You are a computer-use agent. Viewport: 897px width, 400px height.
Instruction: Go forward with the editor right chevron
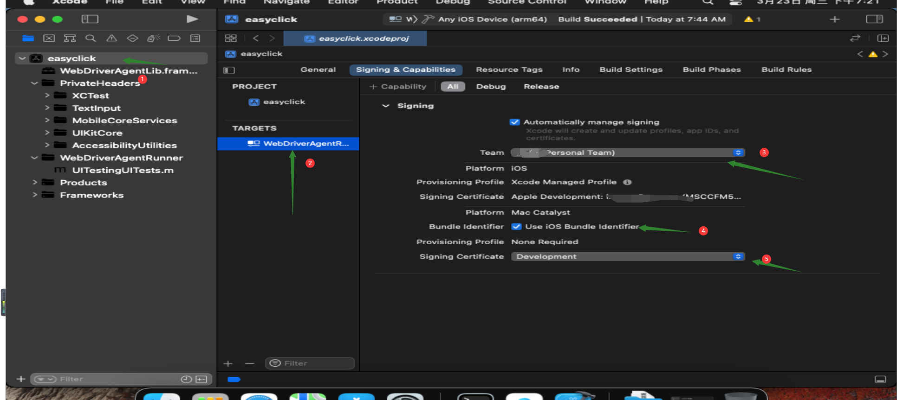(272, 38)
